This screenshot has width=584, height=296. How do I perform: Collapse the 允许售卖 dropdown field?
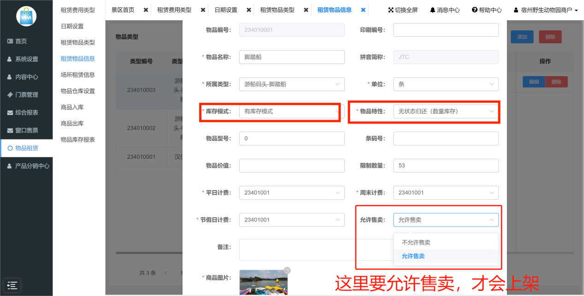[446, 220]
